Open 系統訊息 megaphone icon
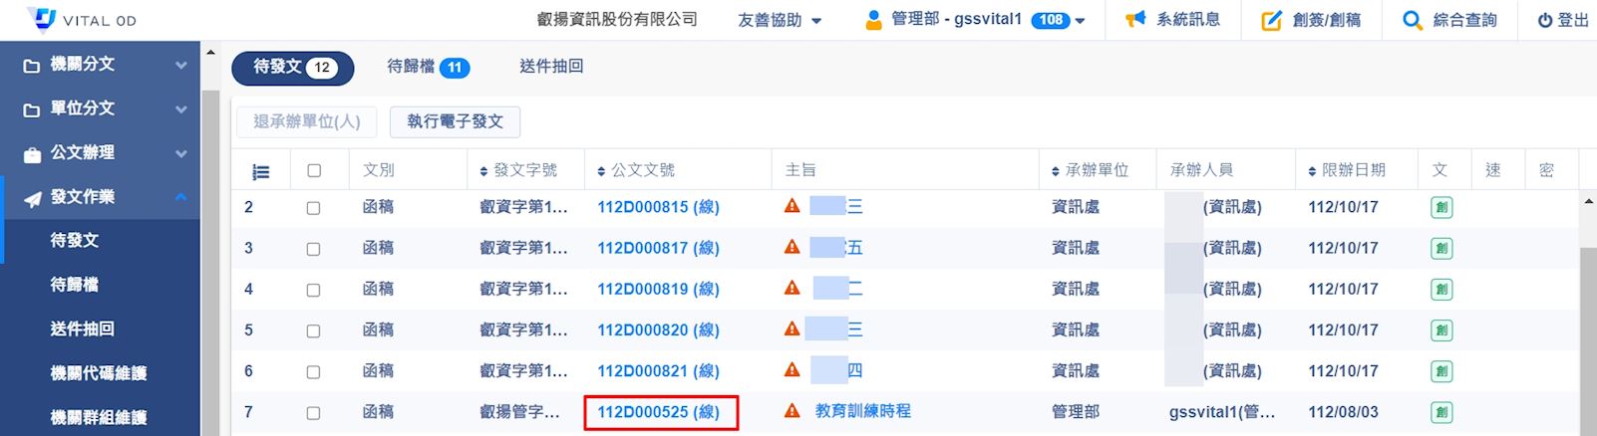This screenshot has height=436, width=1597. click(x=1135, y=19)
